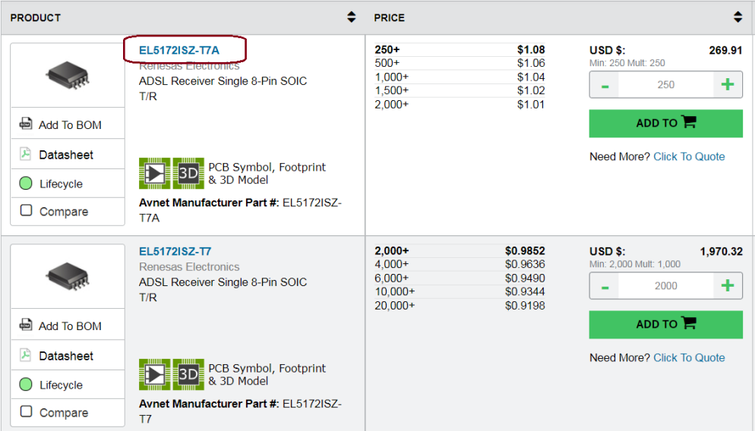The height and width of the screenshot is (431, 755).
Task: Add EL5172ISZ-T7A to cart
Action: tap(665, 123)
